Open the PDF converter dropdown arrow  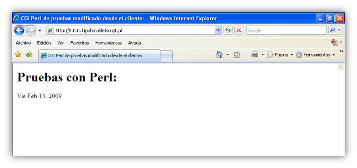pyautogui.click(x=341, y=42)
